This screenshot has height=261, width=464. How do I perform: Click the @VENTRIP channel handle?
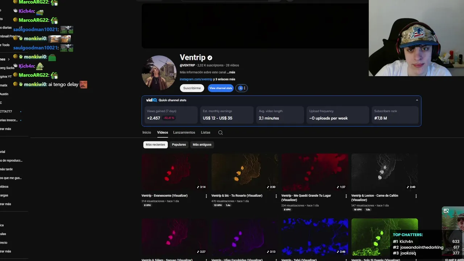(x=187, y=65)
